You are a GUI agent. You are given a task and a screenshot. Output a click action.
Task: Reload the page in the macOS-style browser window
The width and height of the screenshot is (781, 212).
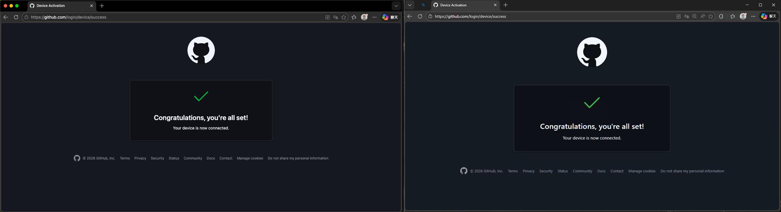16,17
